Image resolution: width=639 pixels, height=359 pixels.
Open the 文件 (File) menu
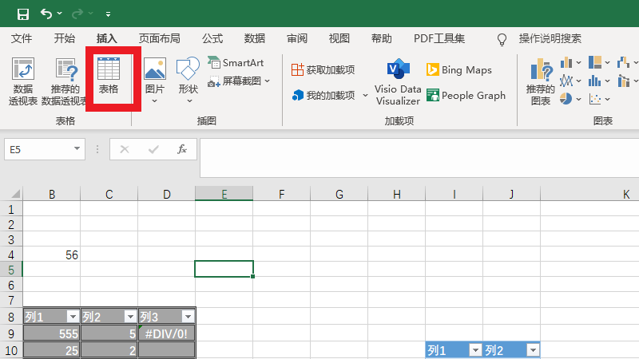click(22, 38)
